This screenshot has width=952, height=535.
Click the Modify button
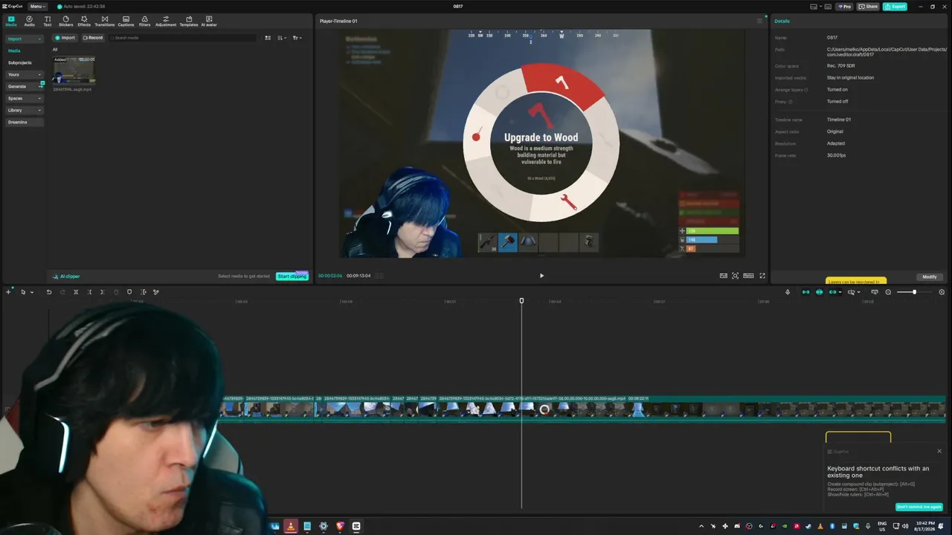click(930, 277)
